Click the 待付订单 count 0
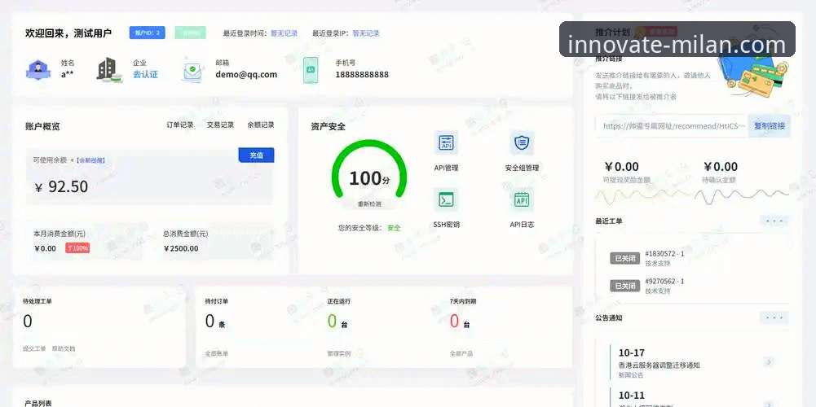 [x=210, y=322]
